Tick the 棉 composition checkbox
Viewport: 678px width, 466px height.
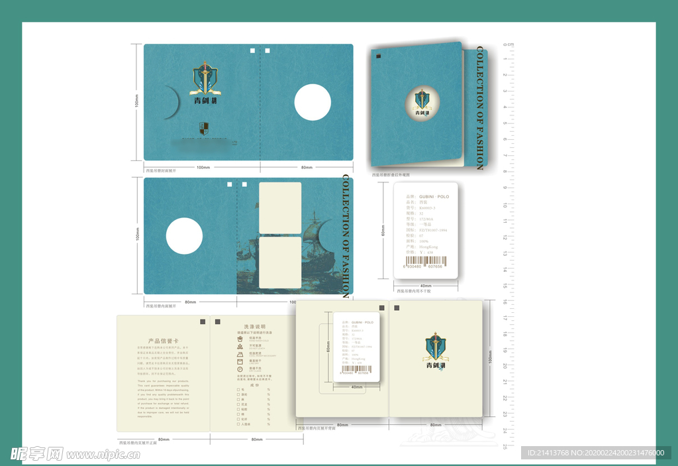pyautogui.click(x=238, y=414)
